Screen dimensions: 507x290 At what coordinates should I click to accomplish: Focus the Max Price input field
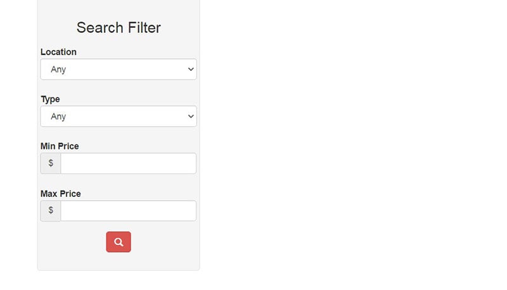pos(129,211)
